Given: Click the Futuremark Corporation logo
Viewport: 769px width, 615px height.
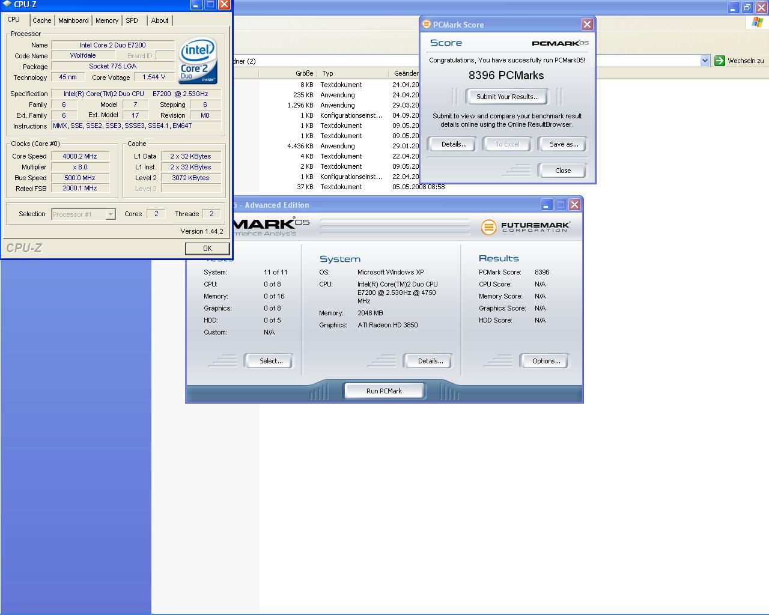Looking at the screenshot, I should (525, 227).
